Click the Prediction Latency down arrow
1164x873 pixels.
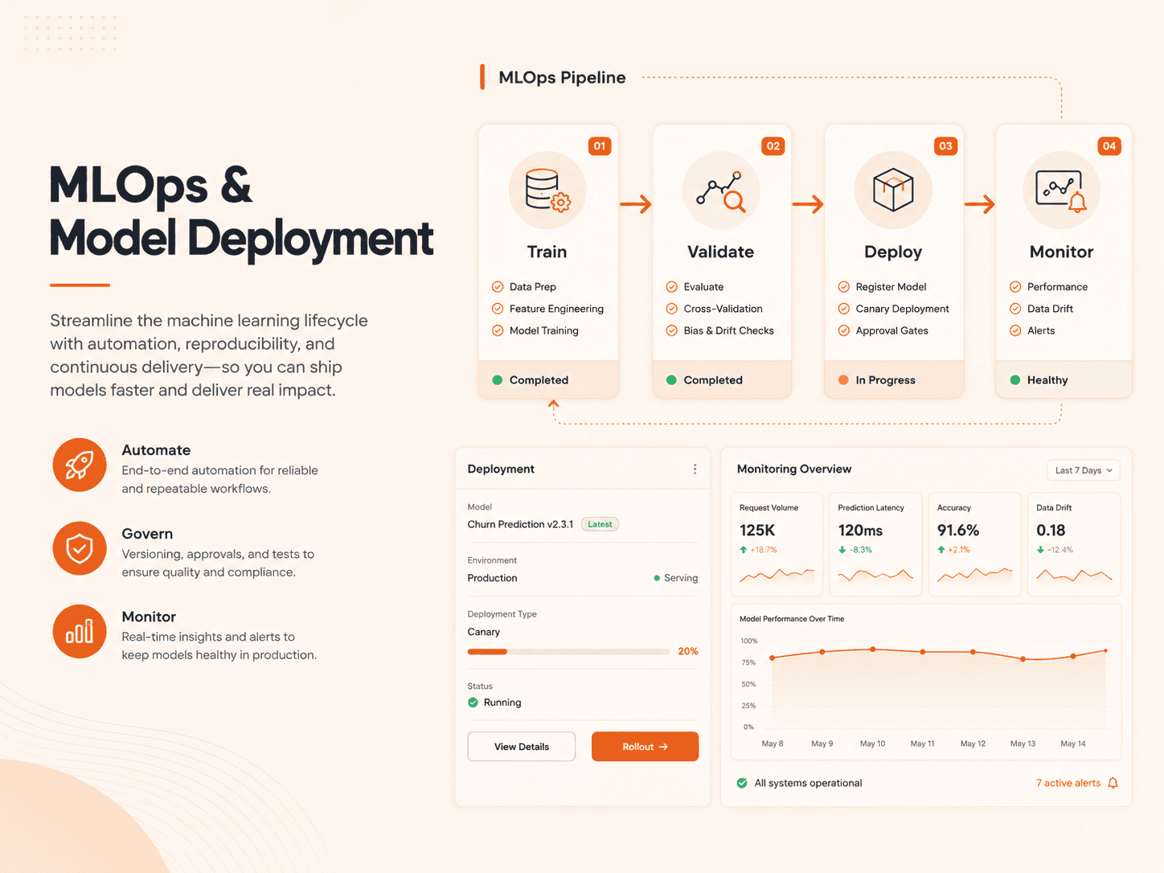(842, 550)
